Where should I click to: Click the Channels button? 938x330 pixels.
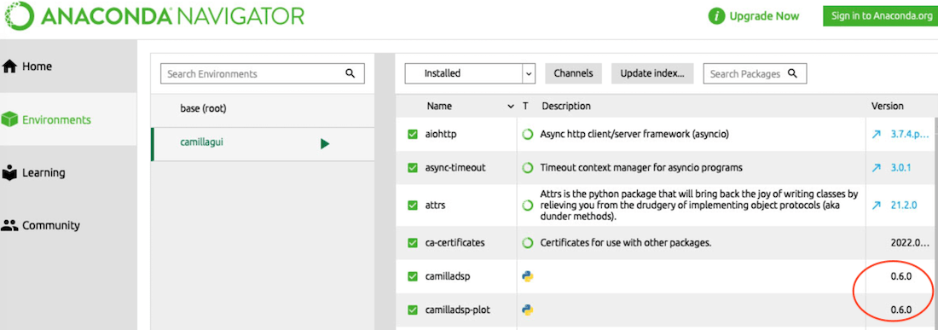click(573, 73)
